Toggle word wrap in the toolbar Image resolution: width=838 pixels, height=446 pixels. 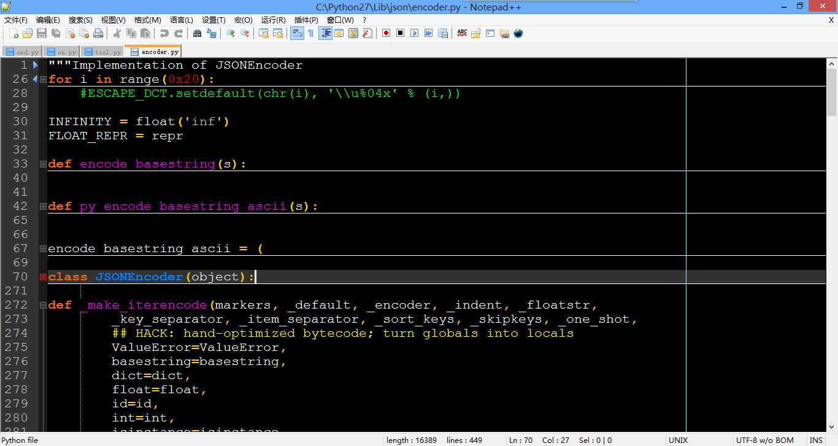[296, 33]
